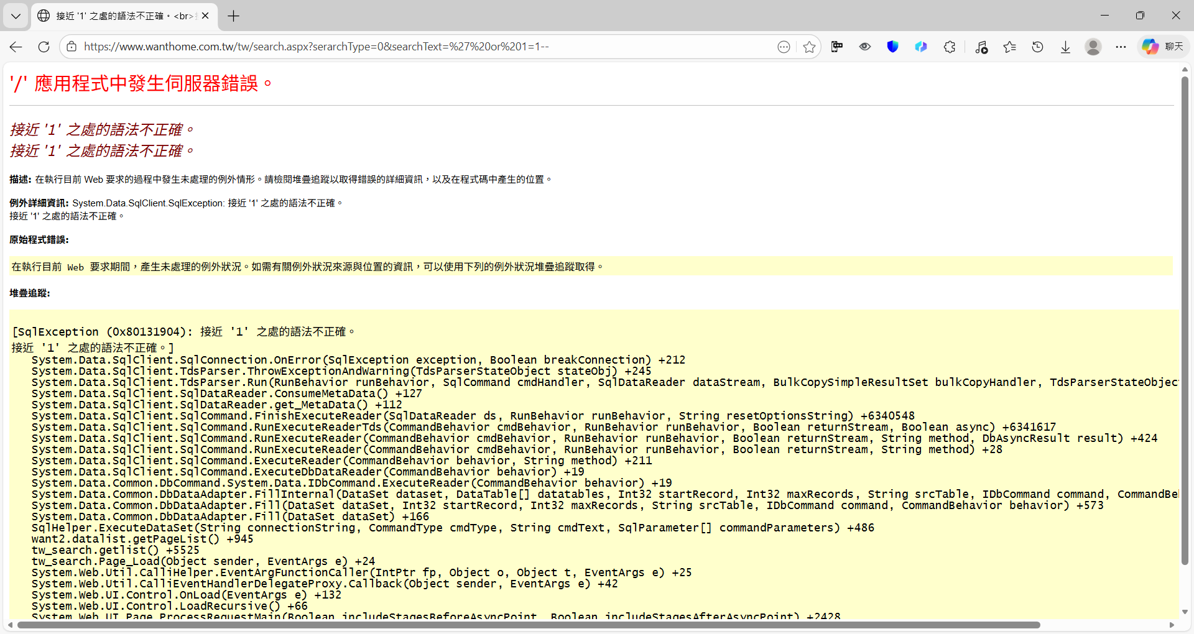
Task: Open the Downloads icon
Action: click(x=1065, y=47)
